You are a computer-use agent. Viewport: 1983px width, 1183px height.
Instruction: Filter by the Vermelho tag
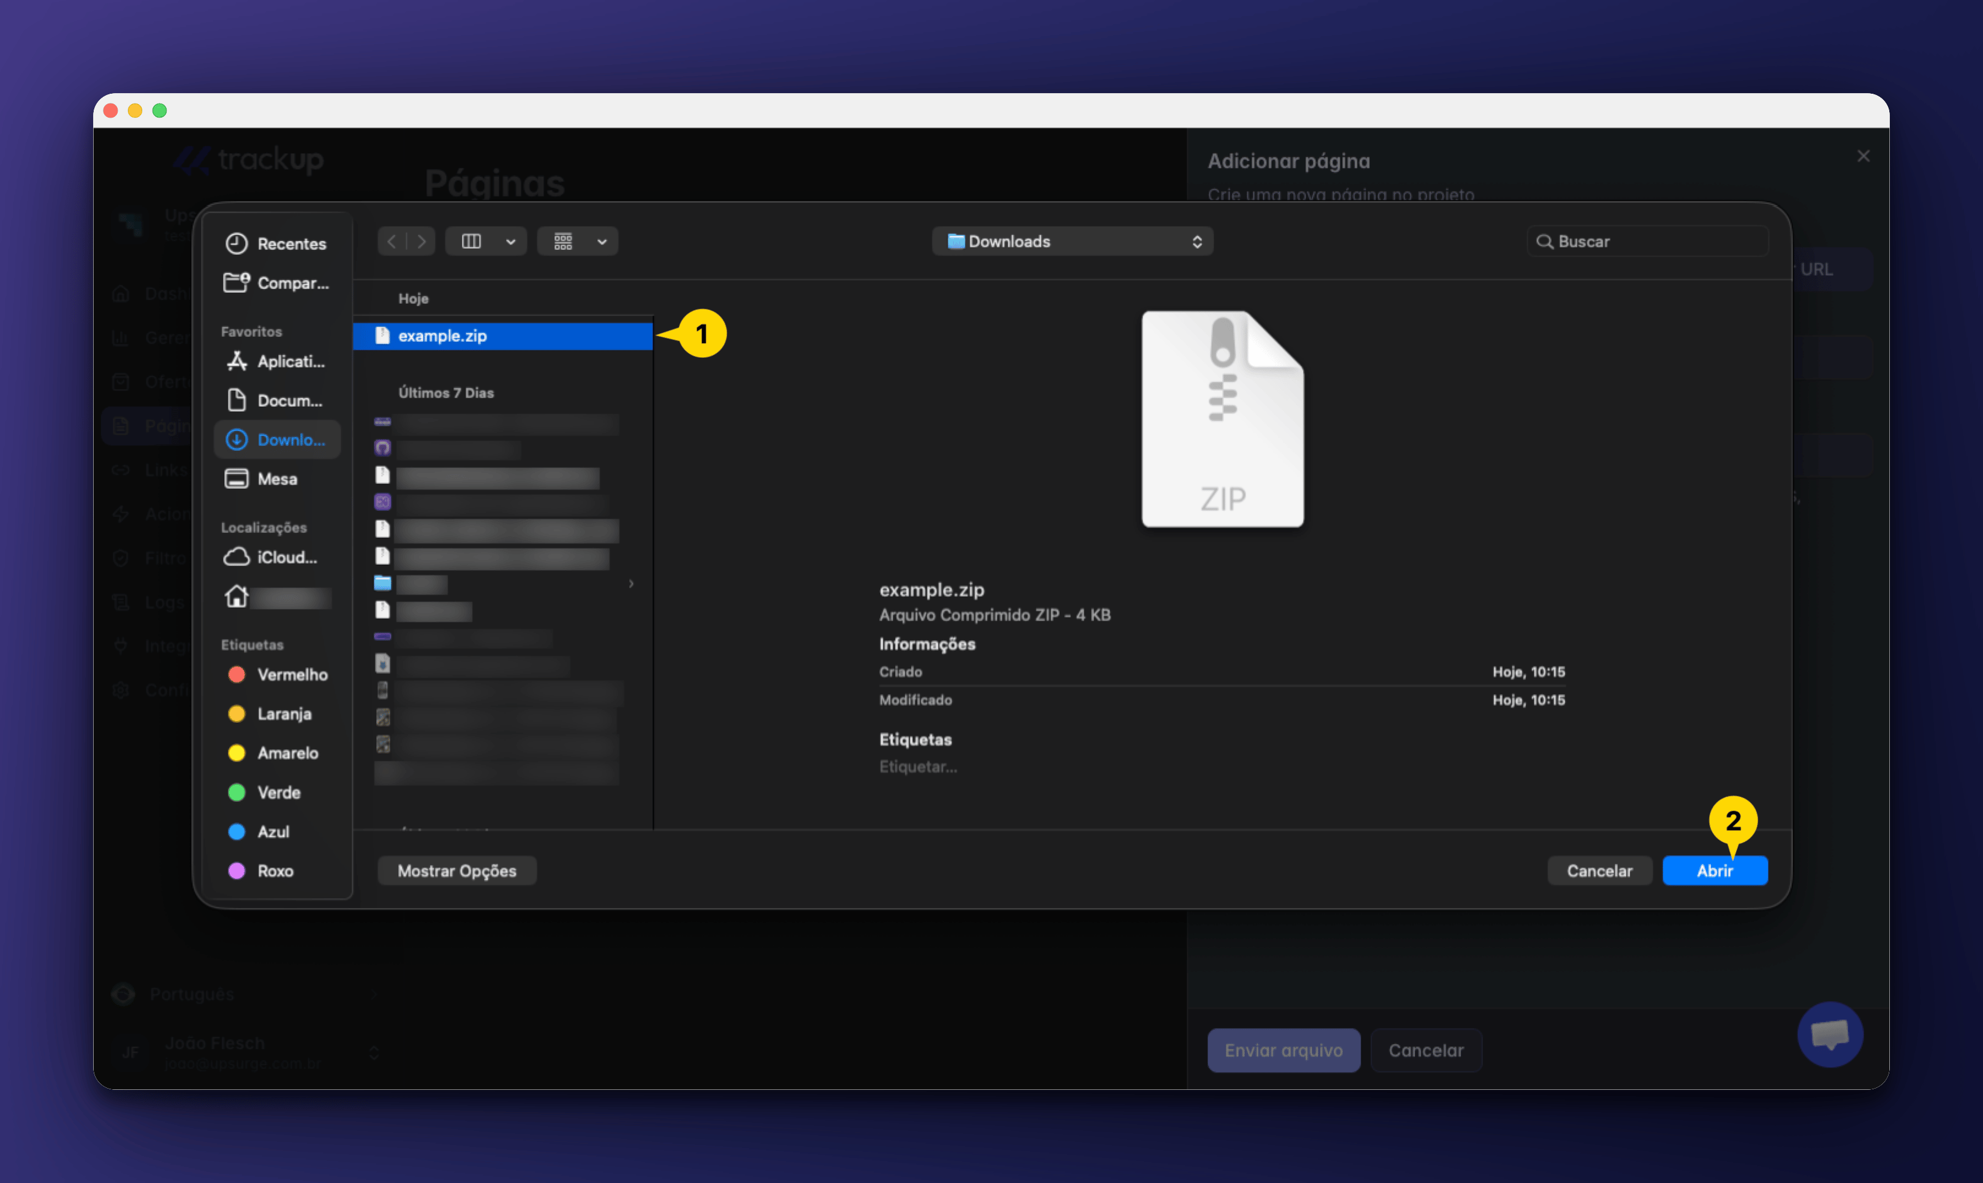pos(276,675)
